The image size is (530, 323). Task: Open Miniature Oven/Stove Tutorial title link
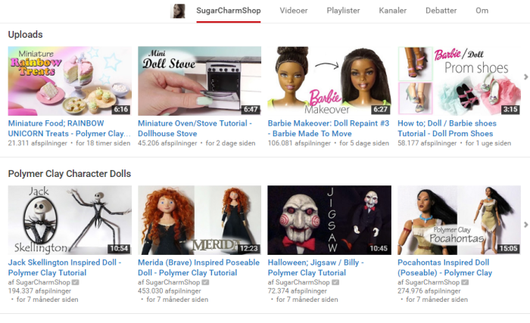click(195, 129)
